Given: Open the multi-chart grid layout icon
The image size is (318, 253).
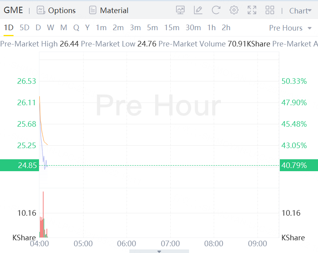Looking at the screenshot, I should click(x=270, y=10).
